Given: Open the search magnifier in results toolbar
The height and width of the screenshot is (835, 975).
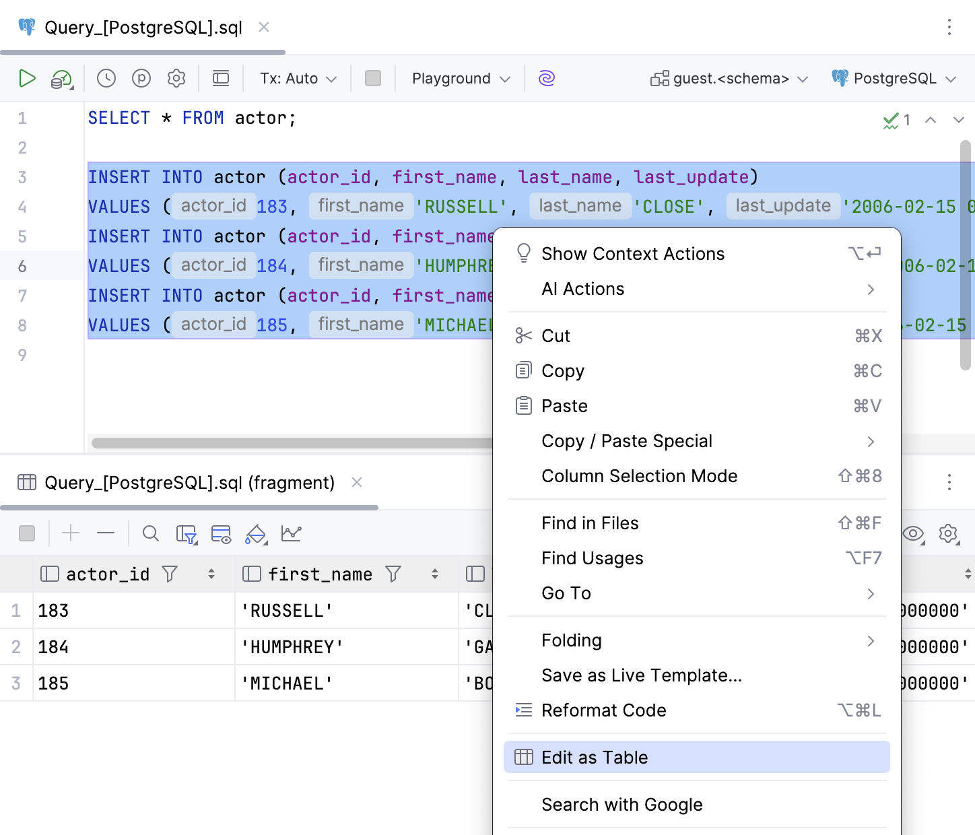Looking at the screenshot, I should click(150, 533).
